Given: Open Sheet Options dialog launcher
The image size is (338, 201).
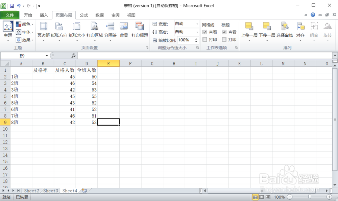Looking at the screenshot, I should pyautogui.click(x=236, y=48).
